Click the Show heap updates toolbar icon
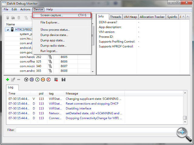 click(8, 18)
